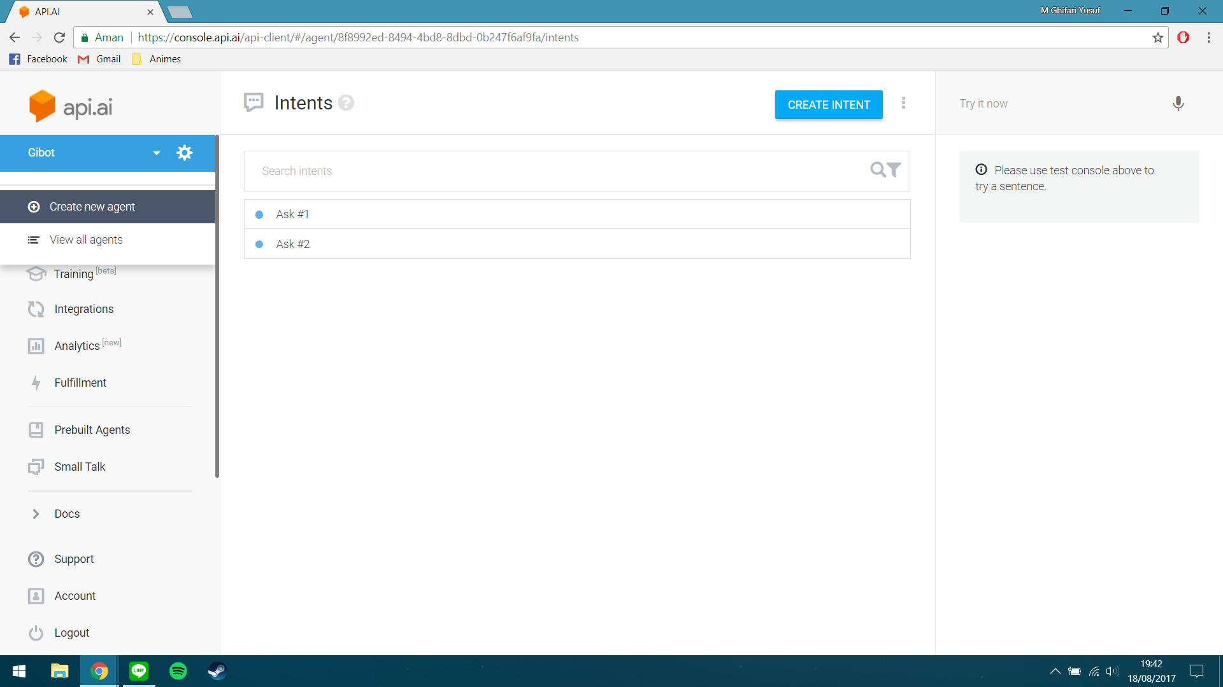This screenshot has height=687, width=1223.
Task: Collapse the Gibot agent dropdown arrow
Action: (157, 153)
